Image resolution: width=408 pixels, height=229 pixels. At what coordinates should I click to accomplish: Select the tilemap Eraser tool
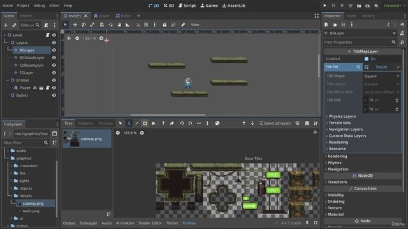[171, 123]
